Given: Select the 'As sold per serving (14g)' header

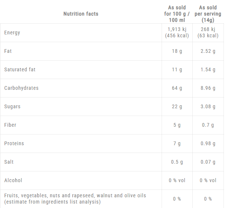Looking at the screenshot, I should point(208,14).
